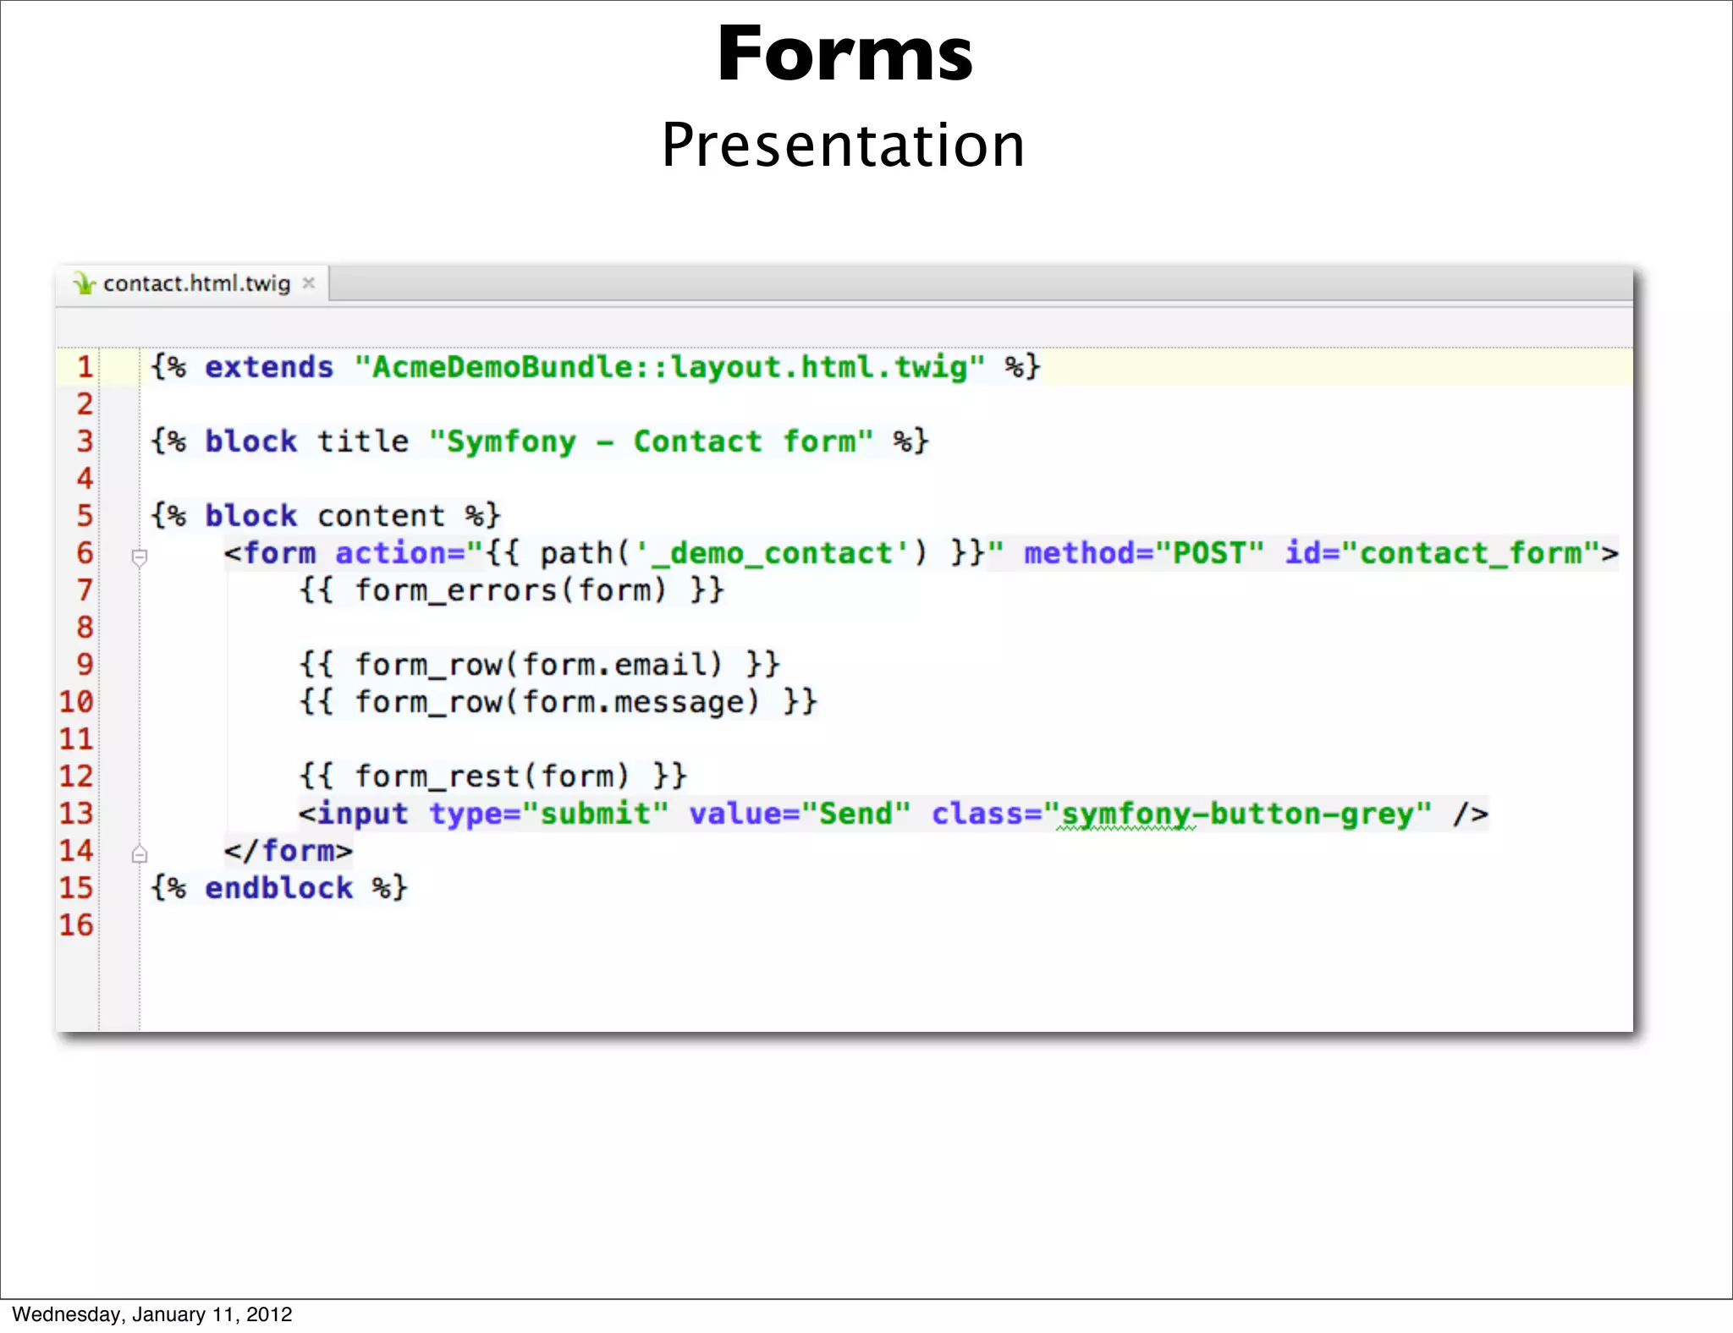Click line number 9 in gutter
Viewport: 1733px width, 1333px height.
(85, 665)
